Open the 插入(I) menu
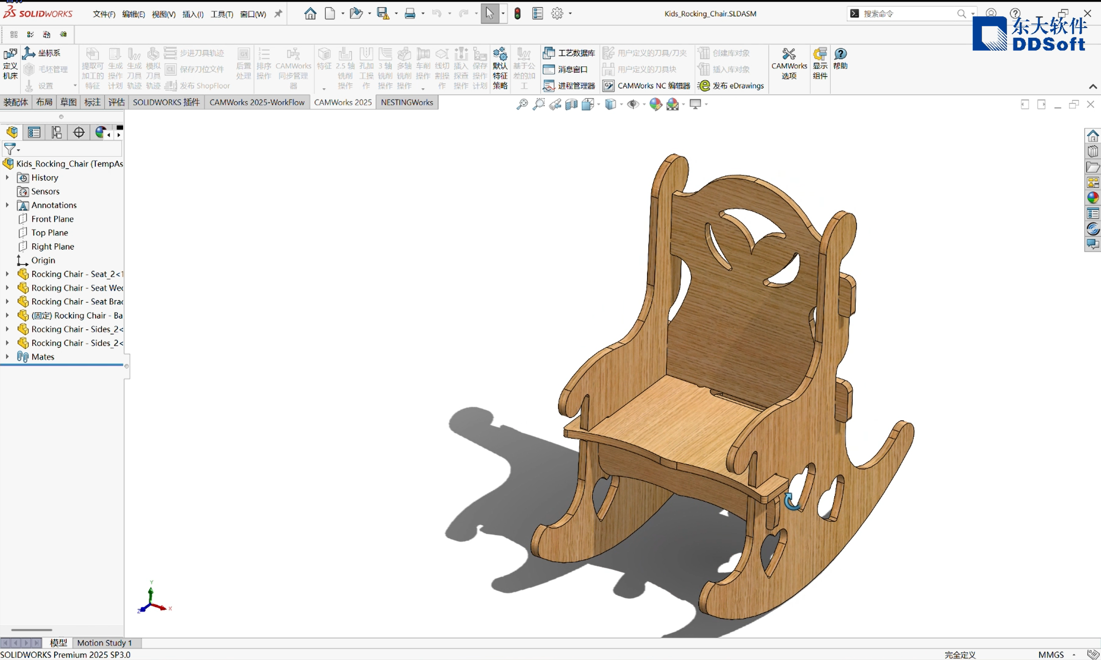 (x=192, y=14)
